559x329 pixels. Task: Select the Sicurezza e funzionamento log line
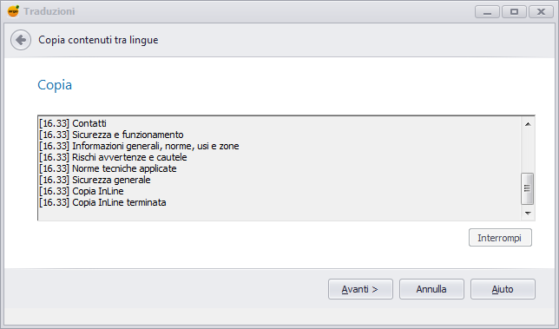(x=111, y=135)
